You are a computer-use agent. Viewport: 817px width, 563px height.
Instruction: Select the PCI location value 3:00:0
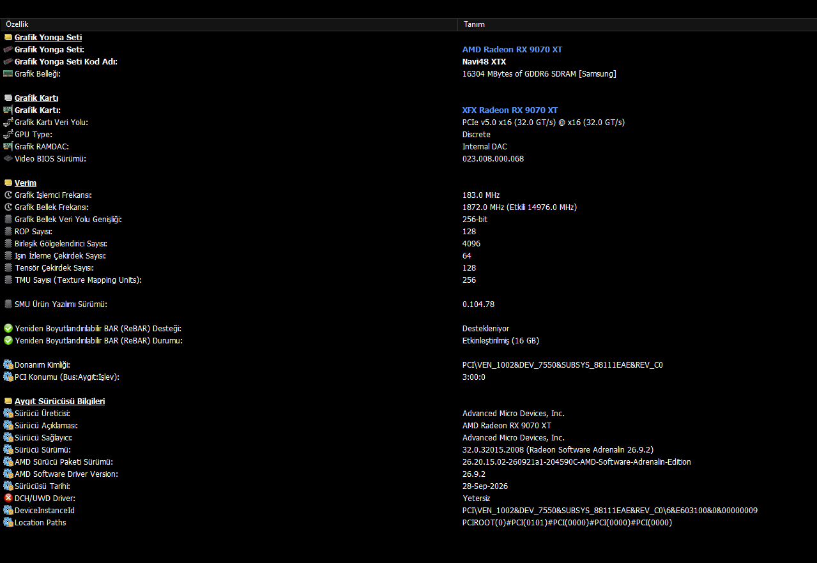474,377
